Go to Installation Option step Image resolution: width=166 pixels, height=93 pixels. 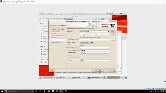pos(56,32)
